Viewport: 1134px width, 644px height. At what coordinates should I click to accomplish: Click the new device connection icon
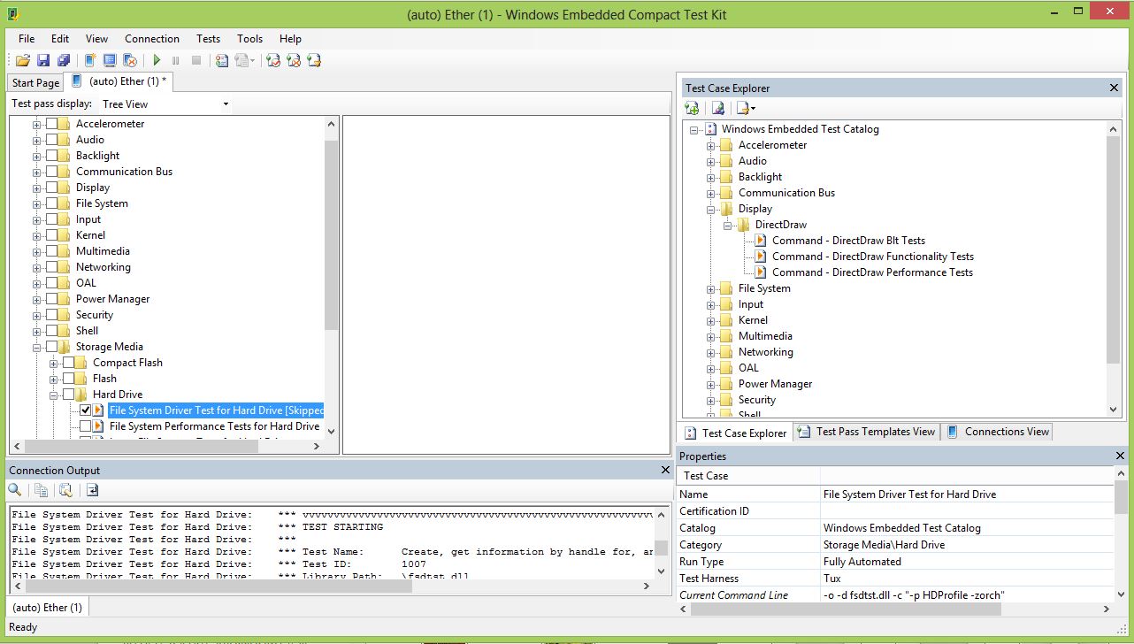pyautogui.click(x=90, y=60)
